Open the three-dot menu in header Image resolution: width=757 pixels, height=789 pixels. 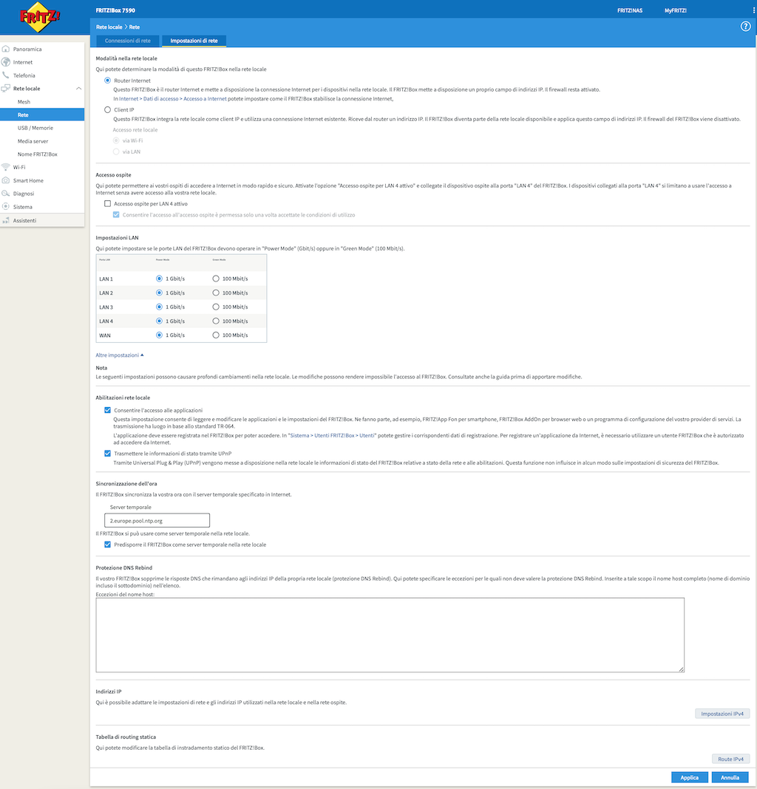point(753,10)
